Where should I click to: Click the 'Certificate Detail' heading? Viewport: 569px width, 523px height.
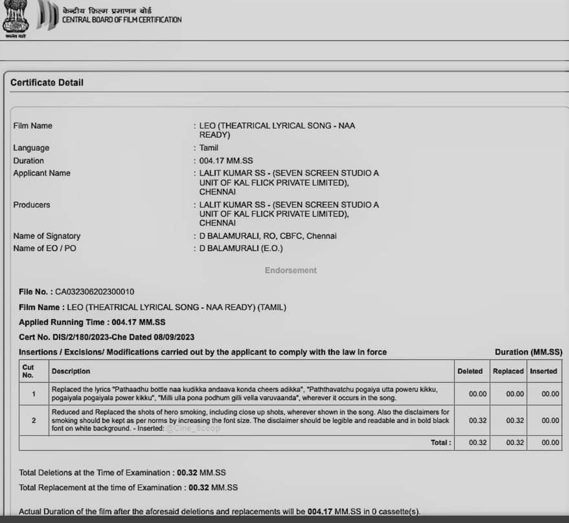pos(47,83)
